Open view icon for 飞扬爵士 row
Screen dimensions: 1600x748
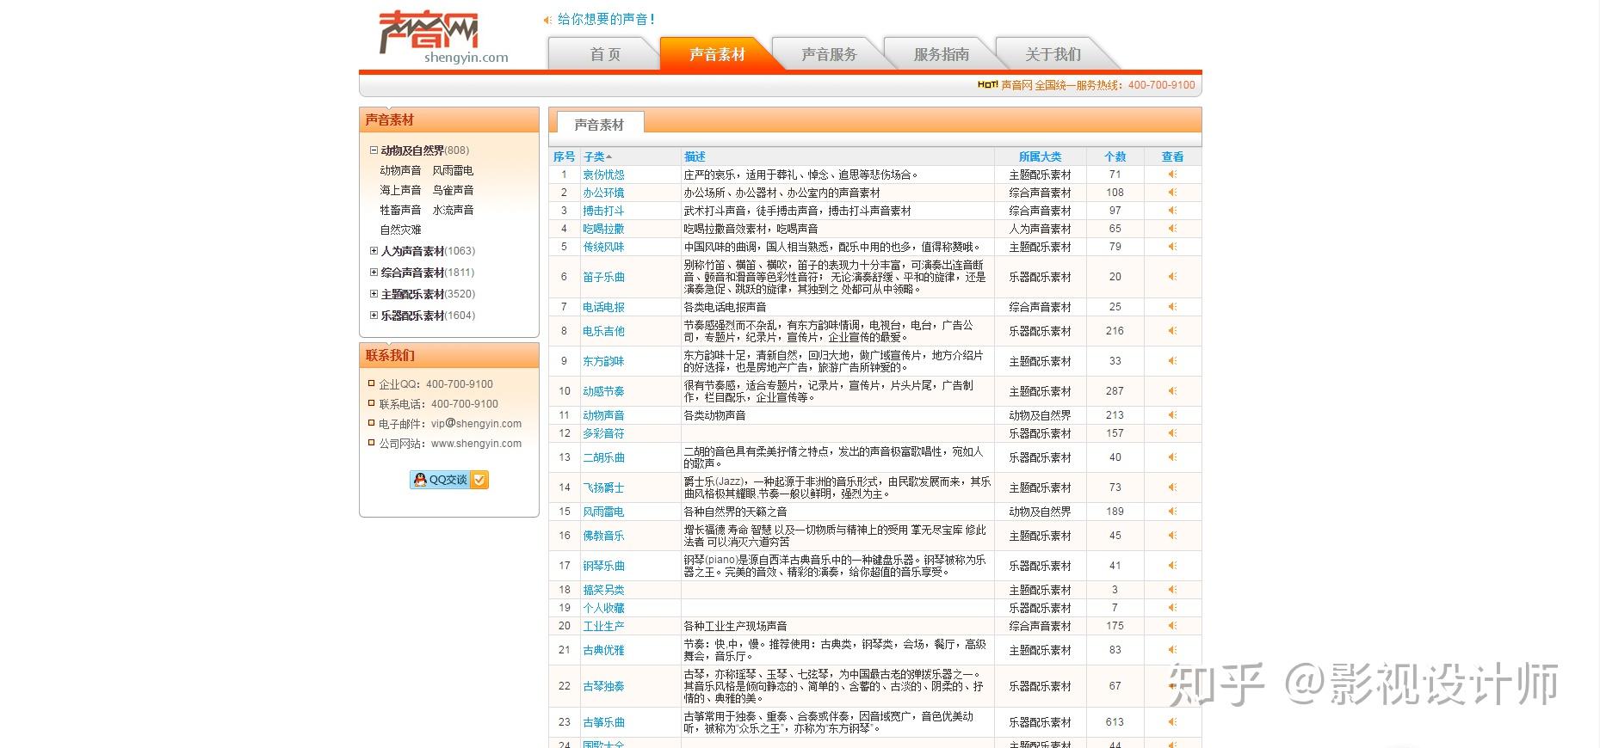click(1172, 487)
